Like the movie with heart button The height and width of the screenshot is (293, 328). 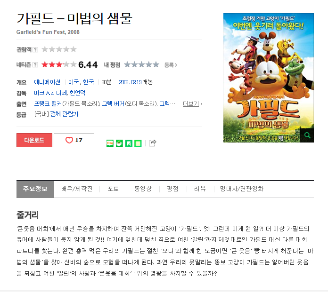[x=74, y=140]
